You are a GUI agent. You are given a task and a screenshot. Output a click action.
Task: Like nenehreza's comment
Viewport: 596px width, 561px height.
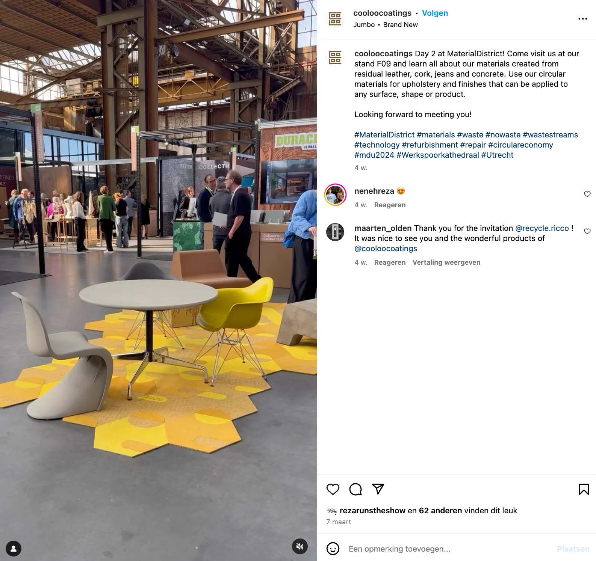click(x=587, y=194)
